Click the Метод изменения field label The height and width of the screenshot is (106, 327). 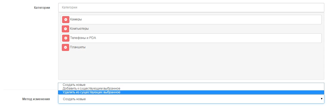click(x=36, y=99)
